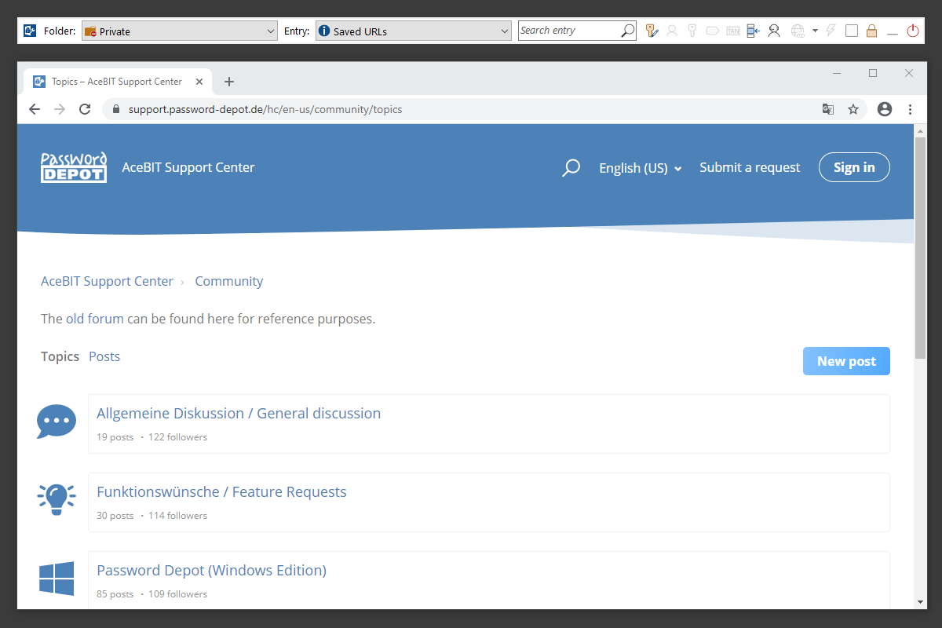Click the address bar URL text
942x628 pixels.
point(265,109)
